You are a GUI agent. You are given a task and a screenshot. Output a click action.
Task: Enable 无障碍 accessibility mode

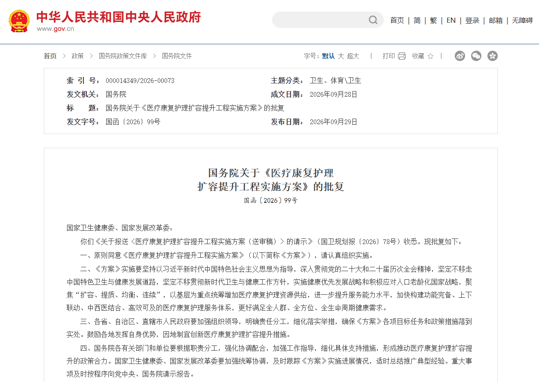522,21
